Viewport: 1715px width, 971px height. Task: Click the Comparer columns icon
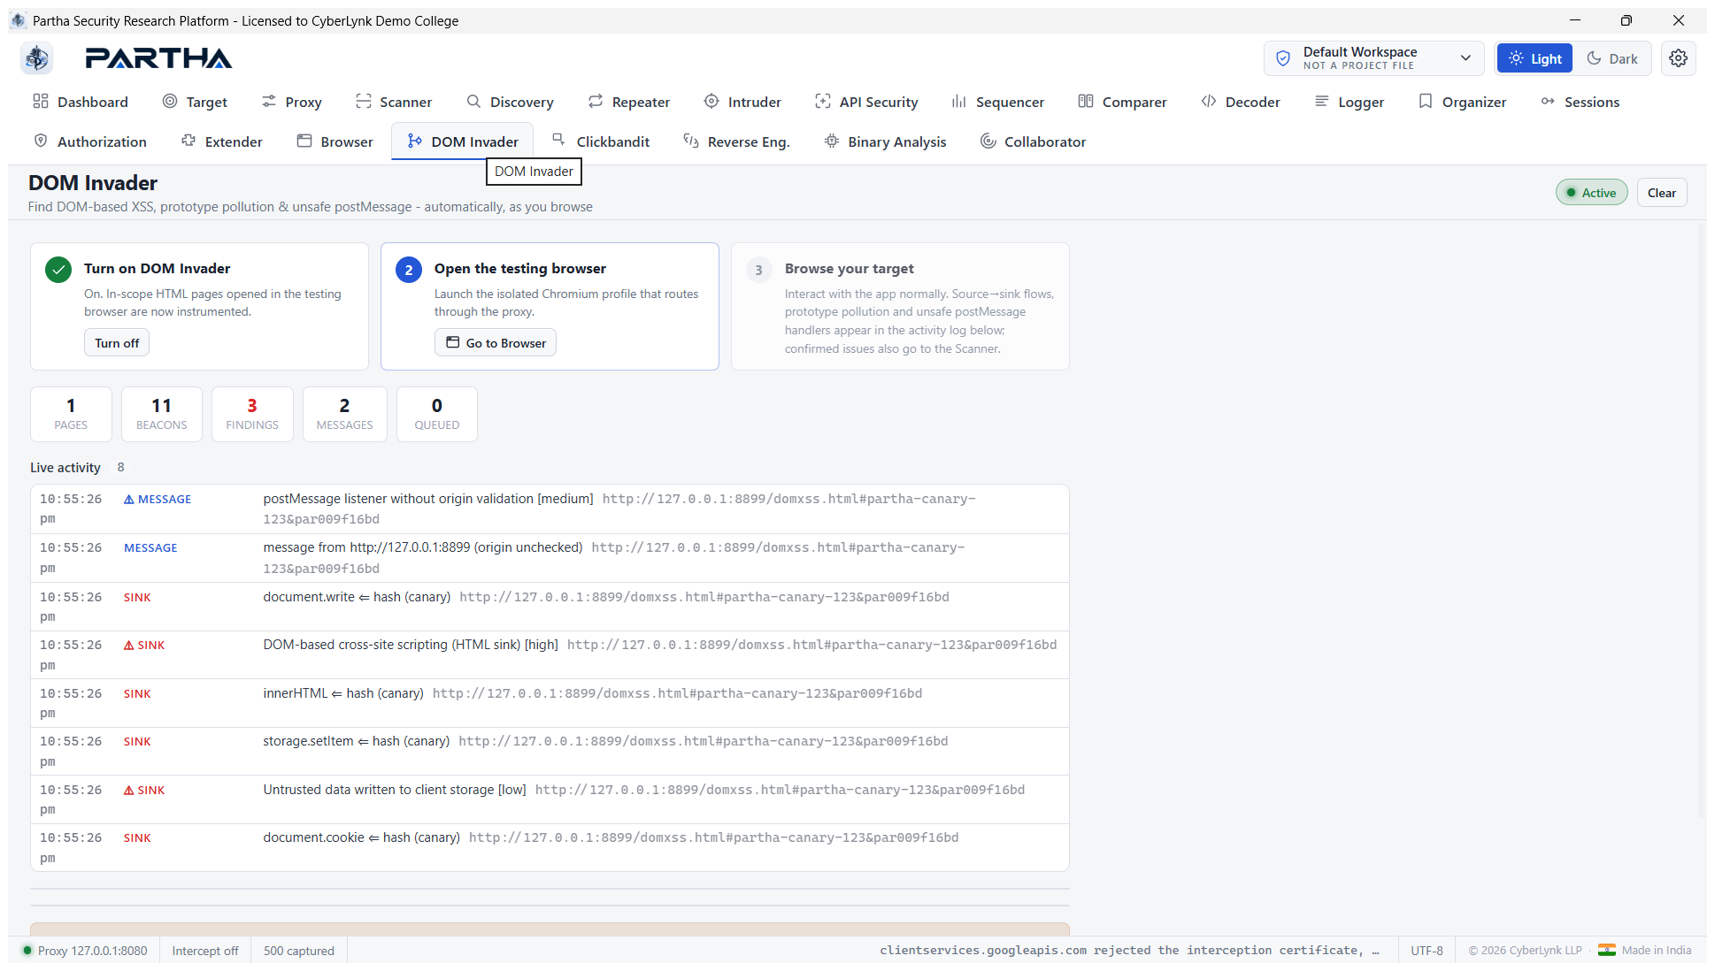pyautogui.click(x=1086, y=102)
